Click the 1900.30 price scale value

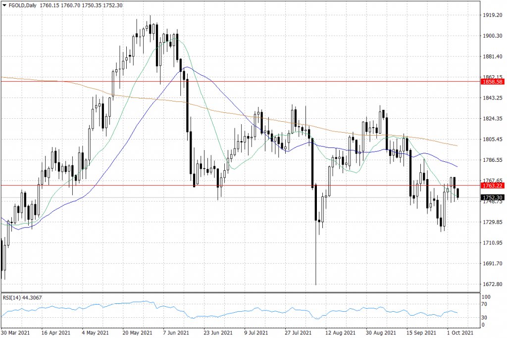493,36
